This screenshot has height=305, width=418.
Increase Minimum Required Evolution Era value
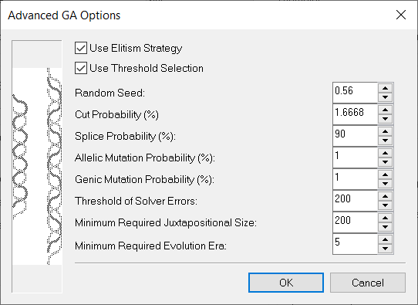point(385,239)
